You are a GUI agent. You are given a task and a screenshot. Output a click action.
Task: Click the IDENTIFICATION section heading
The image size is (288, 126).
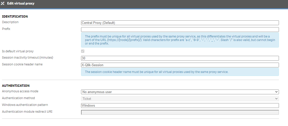pos(15,17)
